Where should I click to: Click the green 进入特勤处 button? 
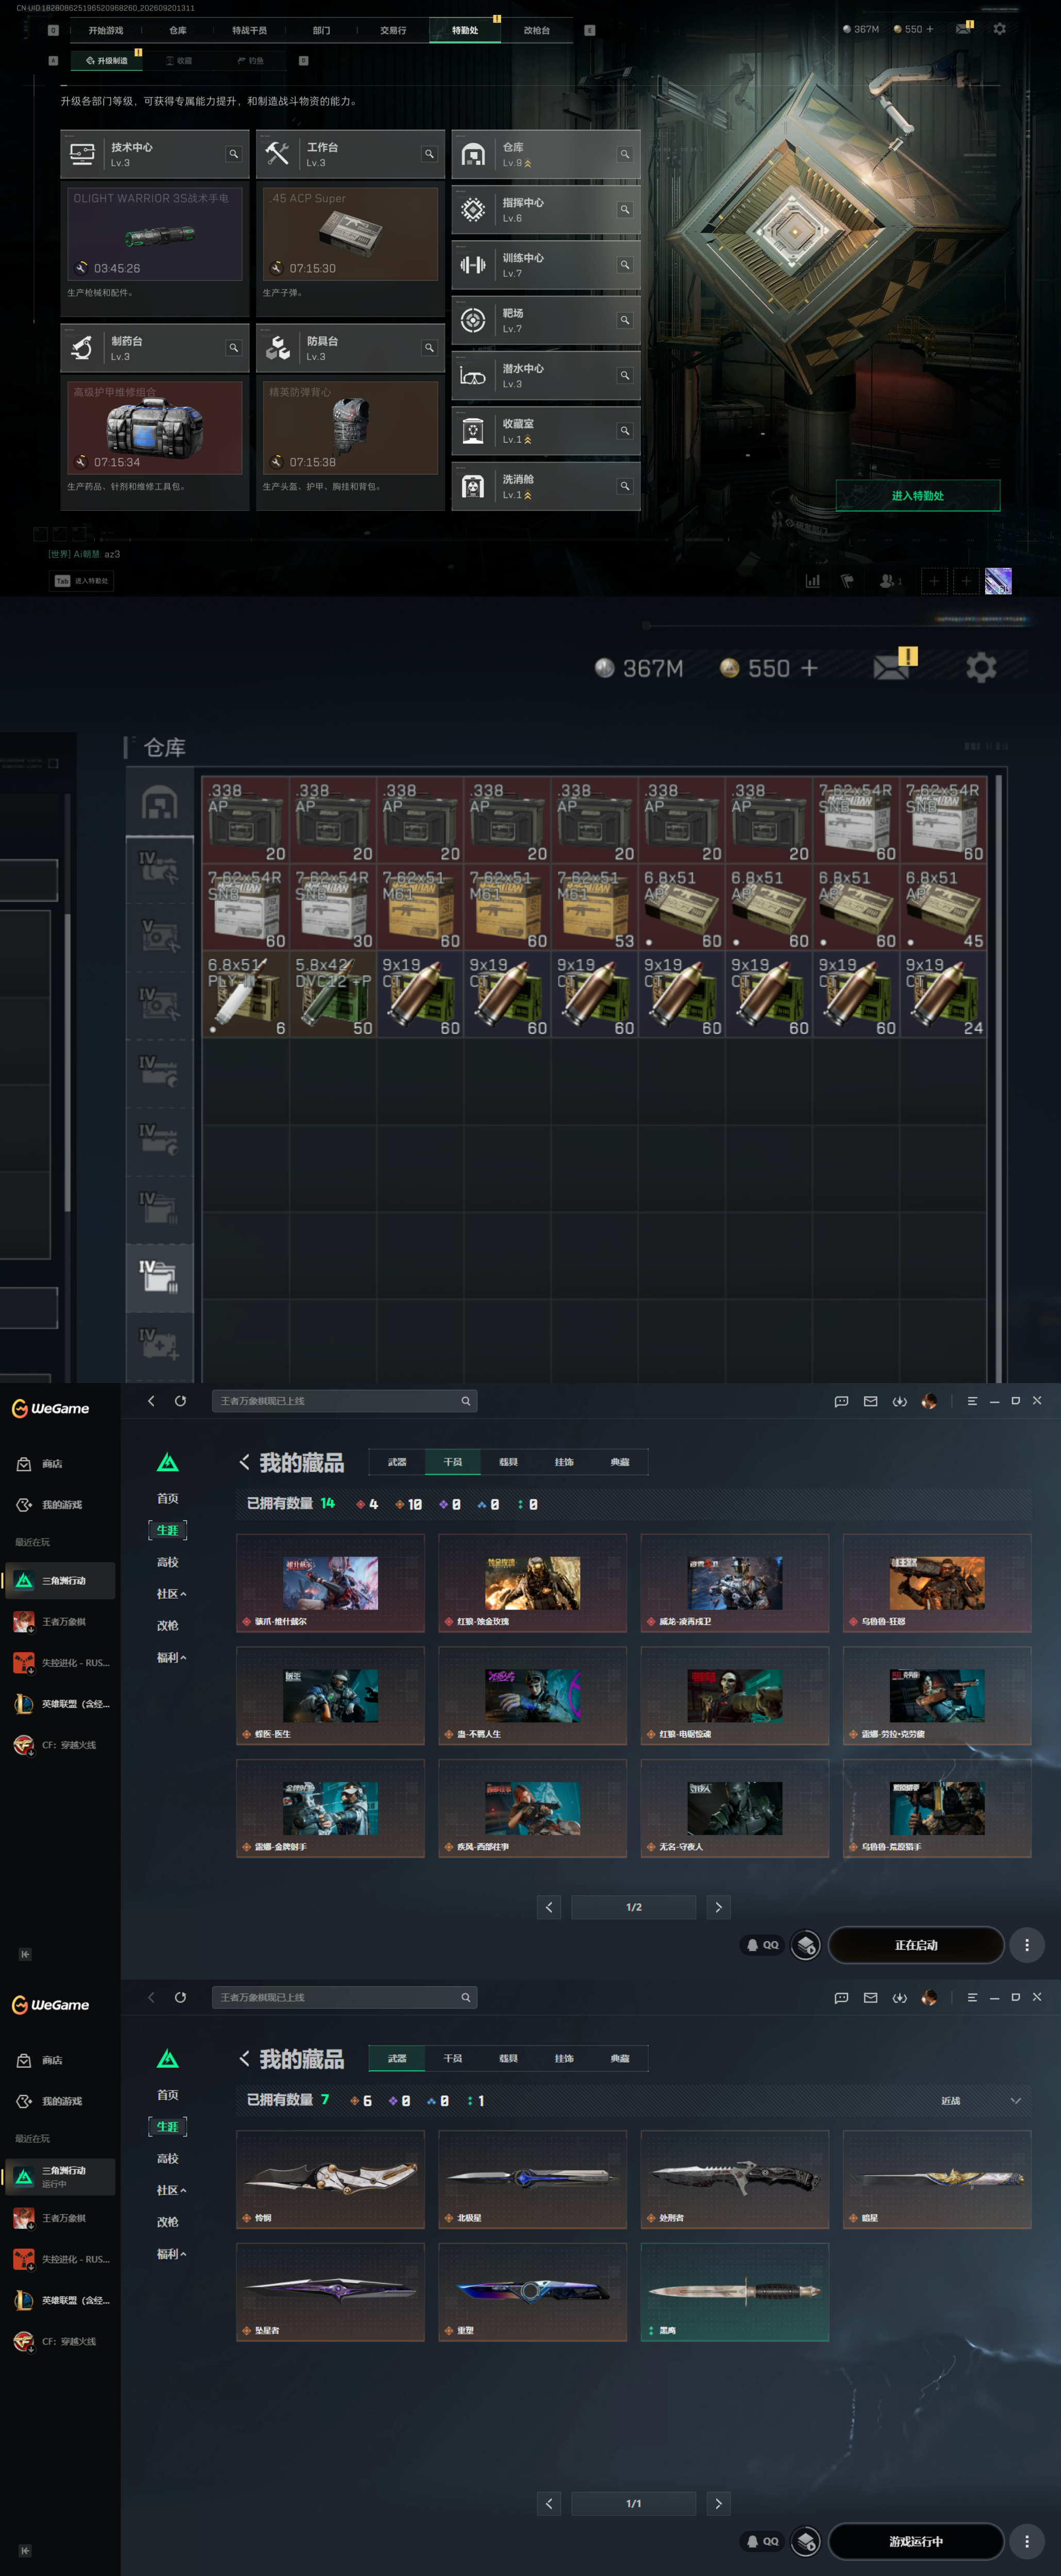(917, 496)
